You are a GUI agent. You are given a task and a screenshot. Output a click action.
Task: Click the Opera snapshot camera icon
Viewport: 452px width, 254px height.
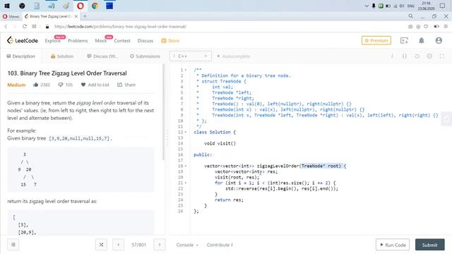[x=410, y=27]
